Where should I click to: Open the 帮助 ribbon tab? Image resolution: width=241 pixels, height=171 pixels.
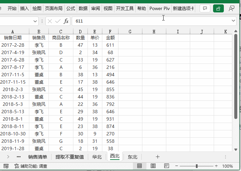142,8
